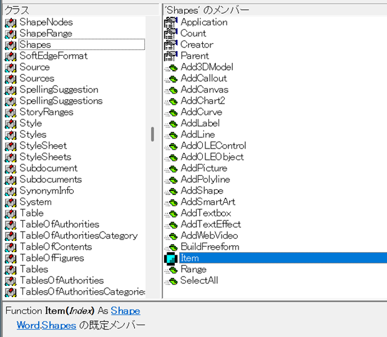Select the highlighted Item member
The height and width of the screenshot is (337, 387).
pos(283,258)
